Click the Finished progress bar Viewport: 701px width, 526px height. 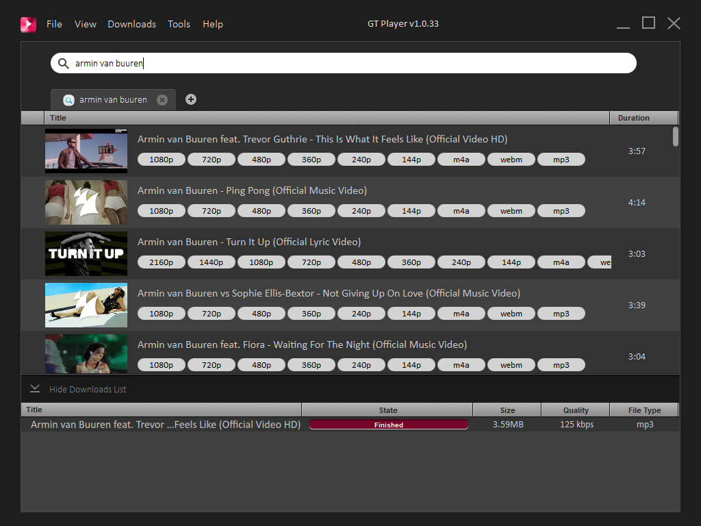click(x=388, y=425)
